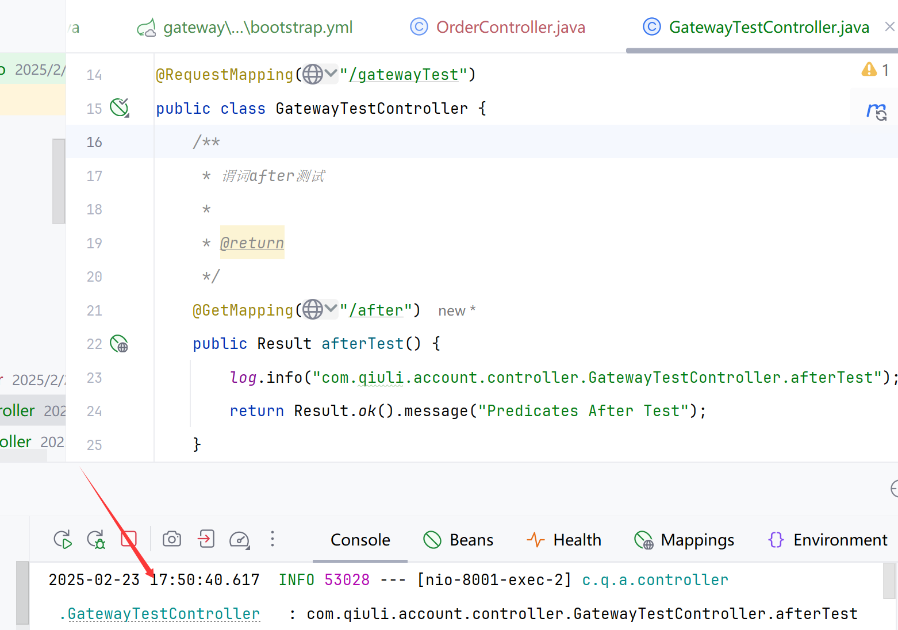
Task: Click the Exit application arrow icon
Action: (206, 539)
